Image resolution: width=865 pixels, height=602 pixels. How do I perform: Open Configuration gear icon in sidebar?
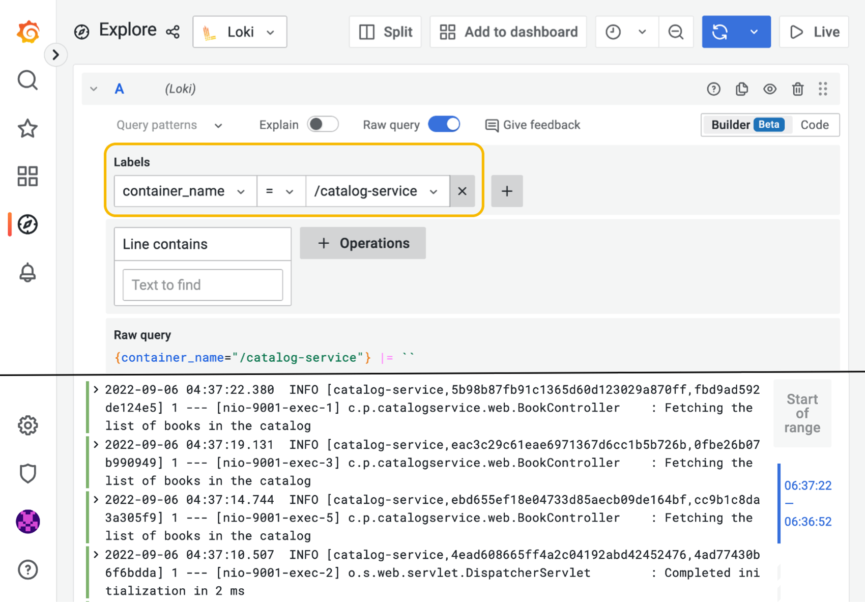click(x=27, y=425)
